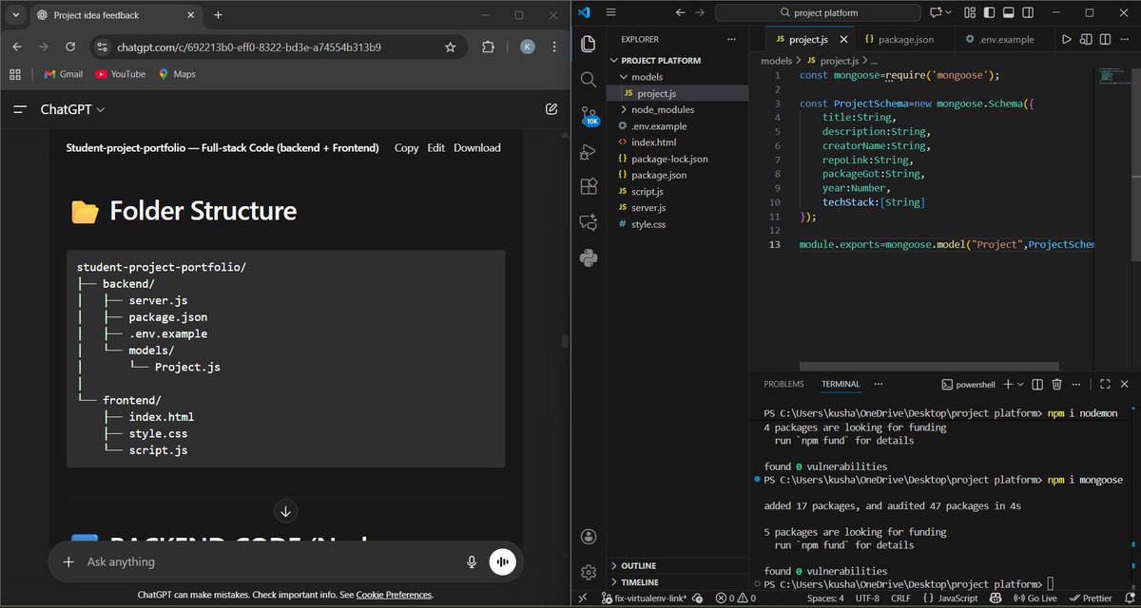Open Cookie Preferences link
1141x608 pixels.
click(393, 595)
